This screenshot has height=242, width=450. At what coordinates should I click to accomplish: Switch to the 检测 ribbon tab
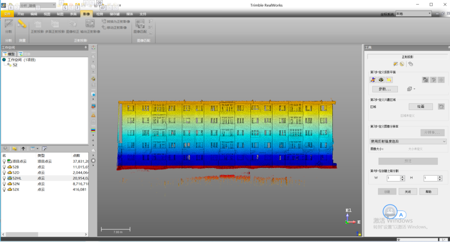(x=100, y=14)
